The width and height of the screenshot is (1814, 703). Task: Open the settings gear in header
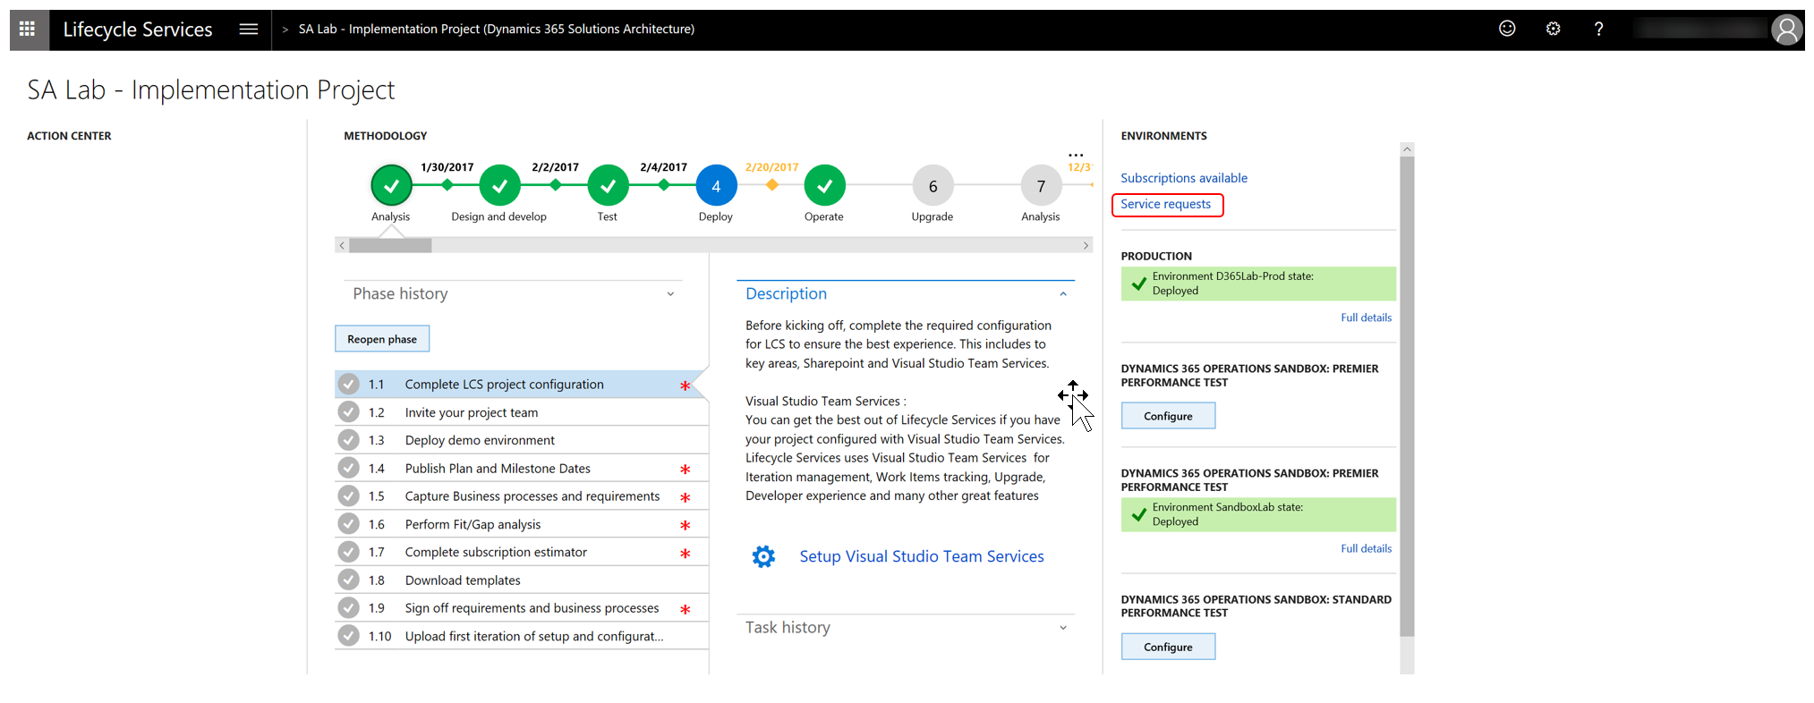coord(1553,29)
